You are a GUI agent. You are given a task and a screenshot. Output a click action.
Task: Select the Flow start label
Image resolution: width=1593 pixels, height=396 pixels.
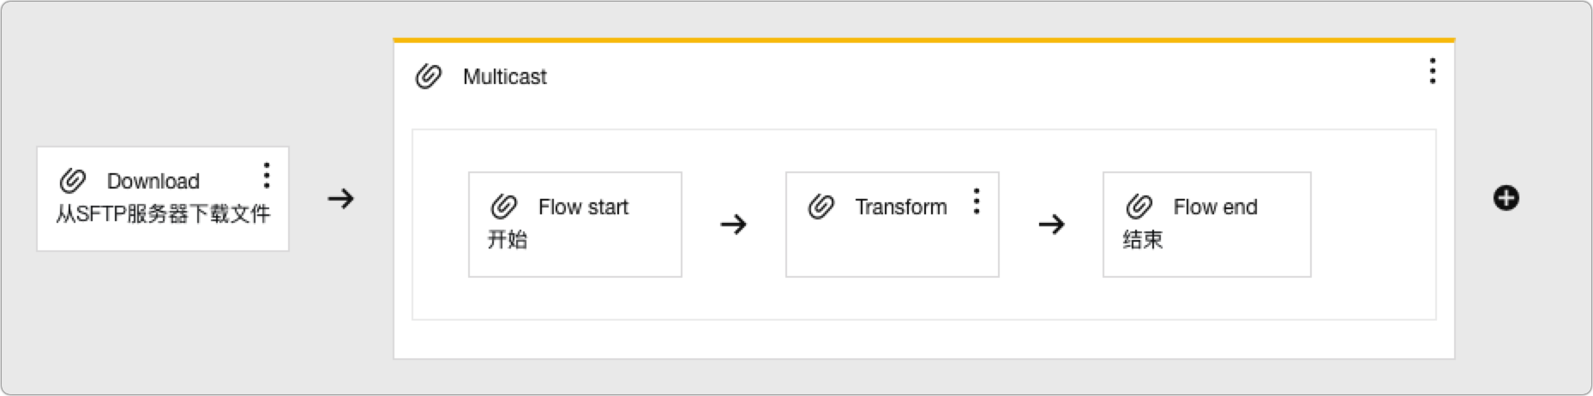tap(583, 207)
